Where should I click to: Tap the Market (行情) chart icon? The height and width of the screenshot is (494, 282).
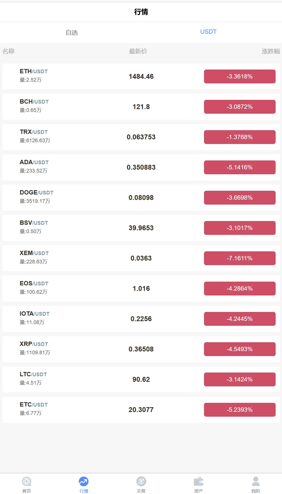click(84, 481)
